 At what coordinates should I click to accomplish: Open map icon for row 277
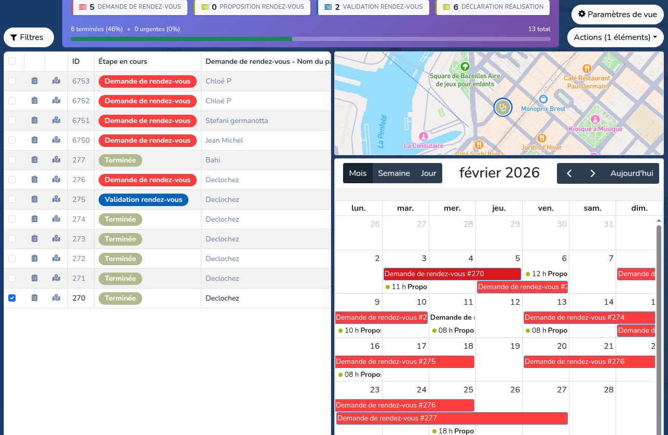pos(56,160)
